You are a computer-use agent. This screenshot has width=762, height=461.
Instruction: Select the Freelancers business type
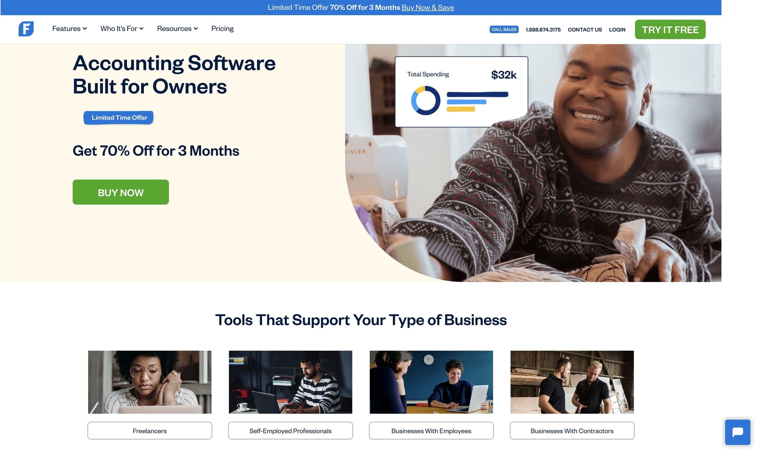click(x=150, y=431)
